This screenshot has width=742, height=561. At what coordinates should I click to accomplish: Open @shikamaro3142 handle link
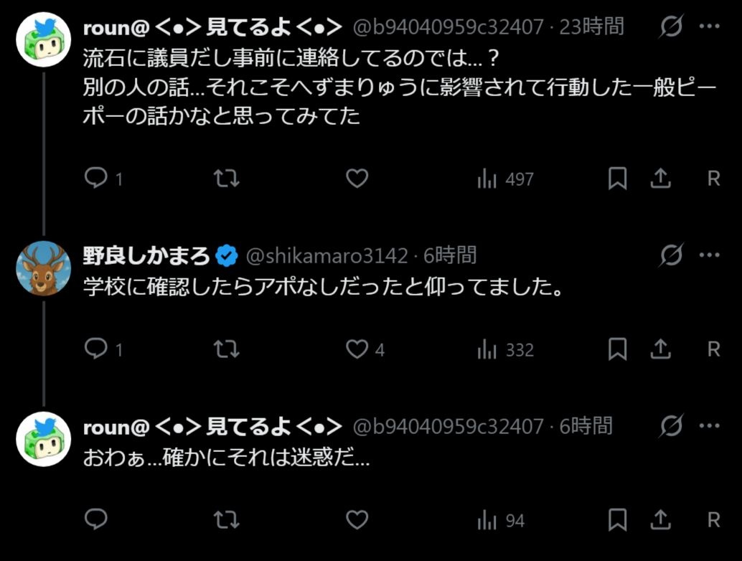click(x=327, y=255)
